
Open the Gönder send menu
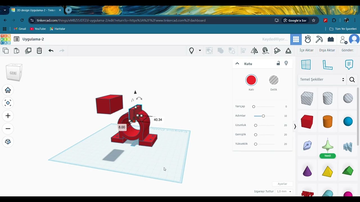click(x=348, y=50)
